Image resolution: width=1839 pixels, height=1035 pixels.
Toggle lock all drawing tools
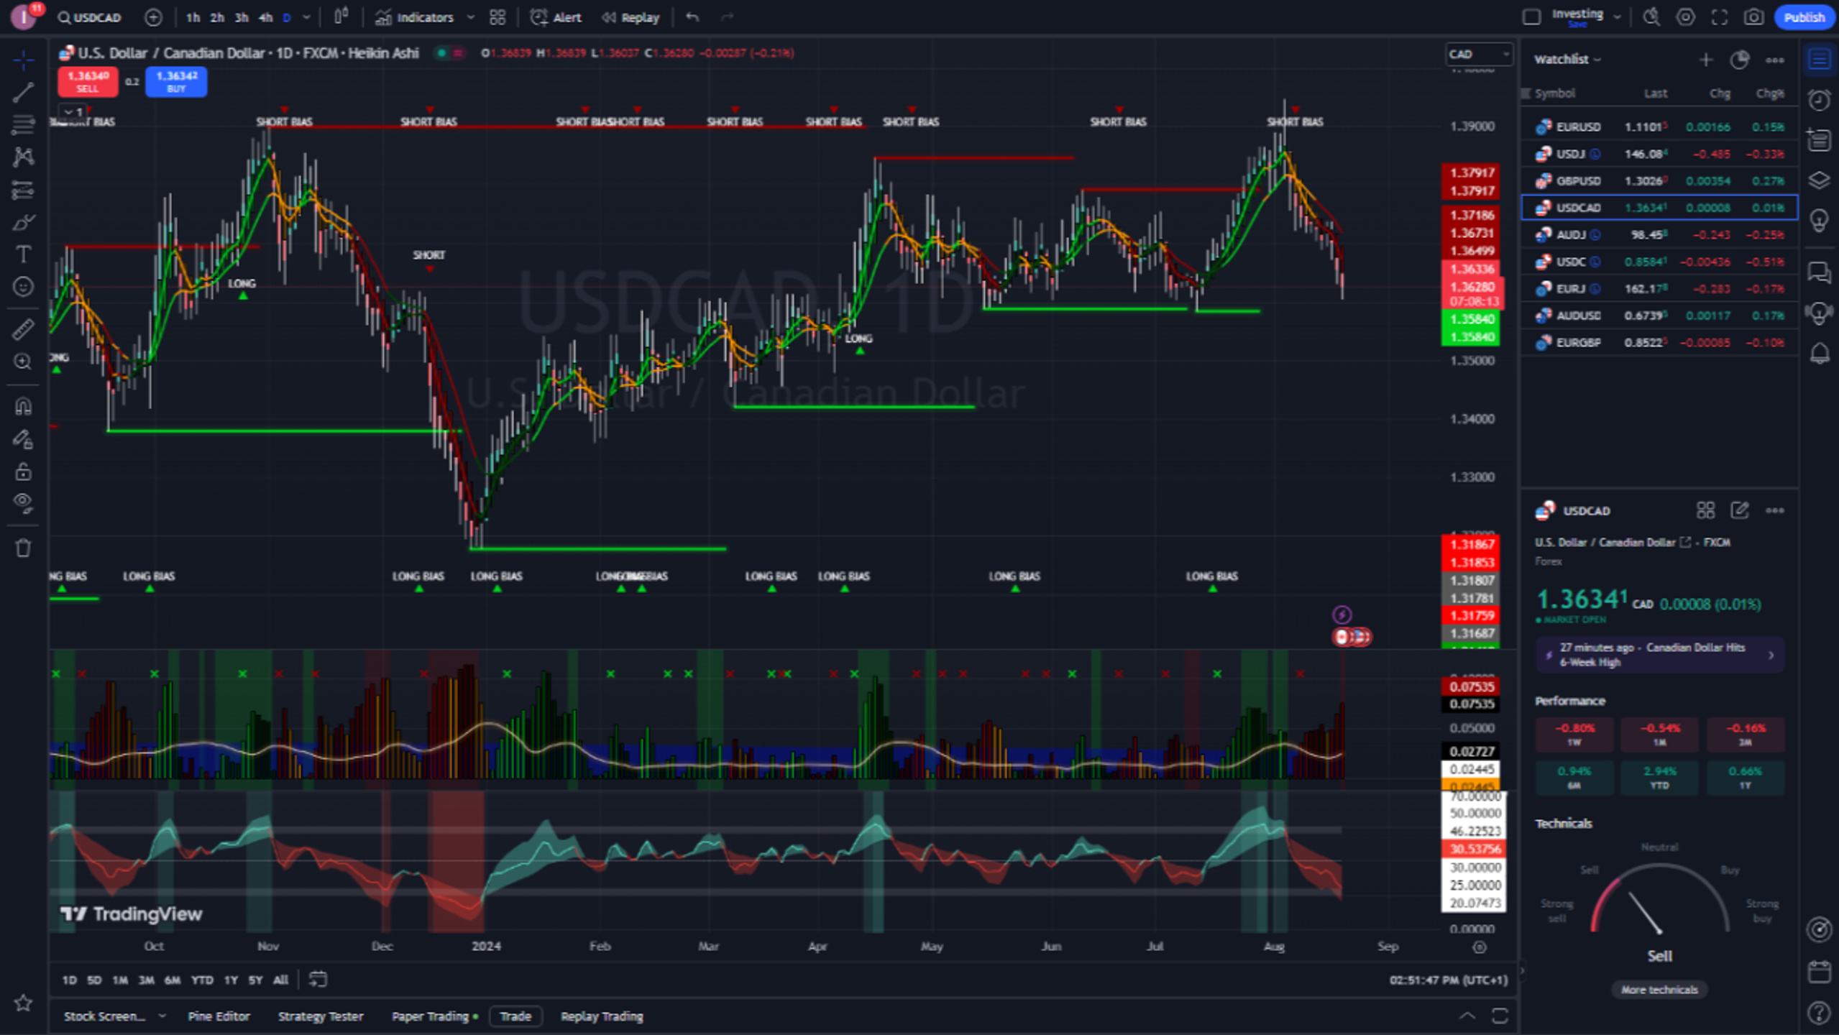click(23, 471)
